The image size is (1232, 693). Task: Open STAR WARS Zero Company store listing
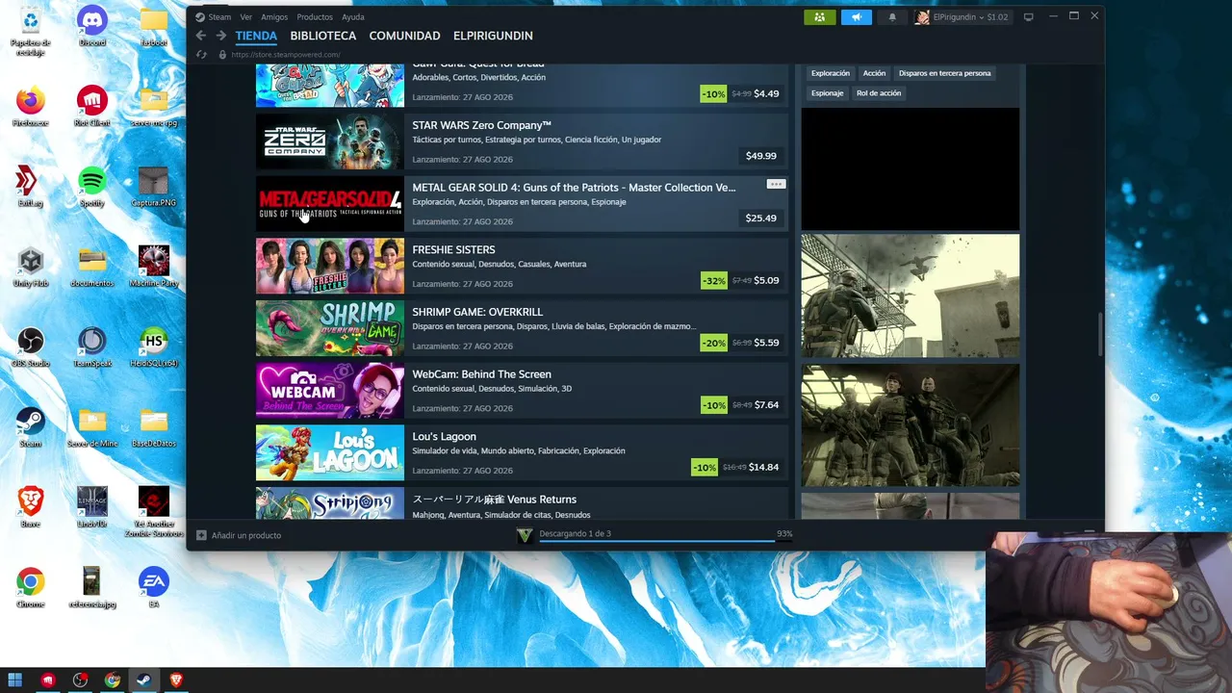(522, 141)
